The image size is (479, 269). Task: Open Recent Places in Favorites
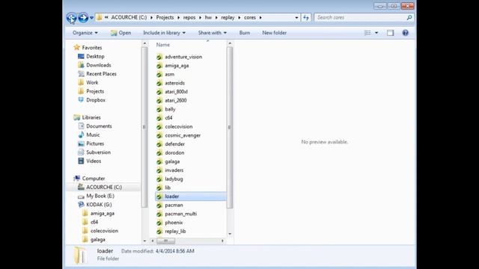tap(101, 74)
